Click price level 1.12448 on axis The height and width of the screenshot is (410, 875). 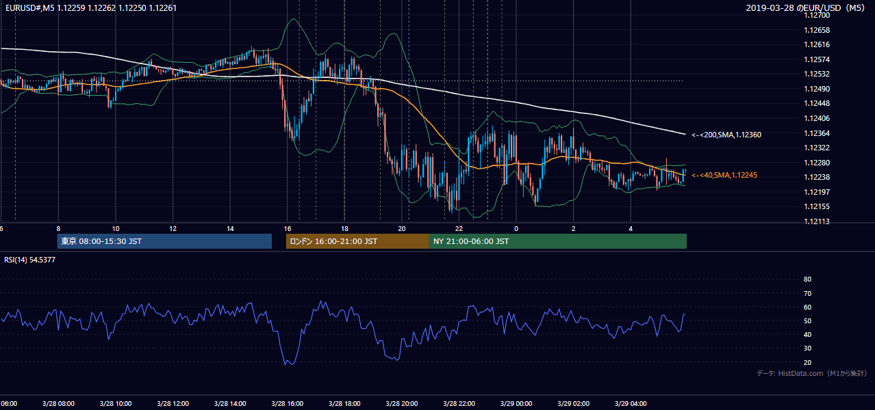click(816, 103)
